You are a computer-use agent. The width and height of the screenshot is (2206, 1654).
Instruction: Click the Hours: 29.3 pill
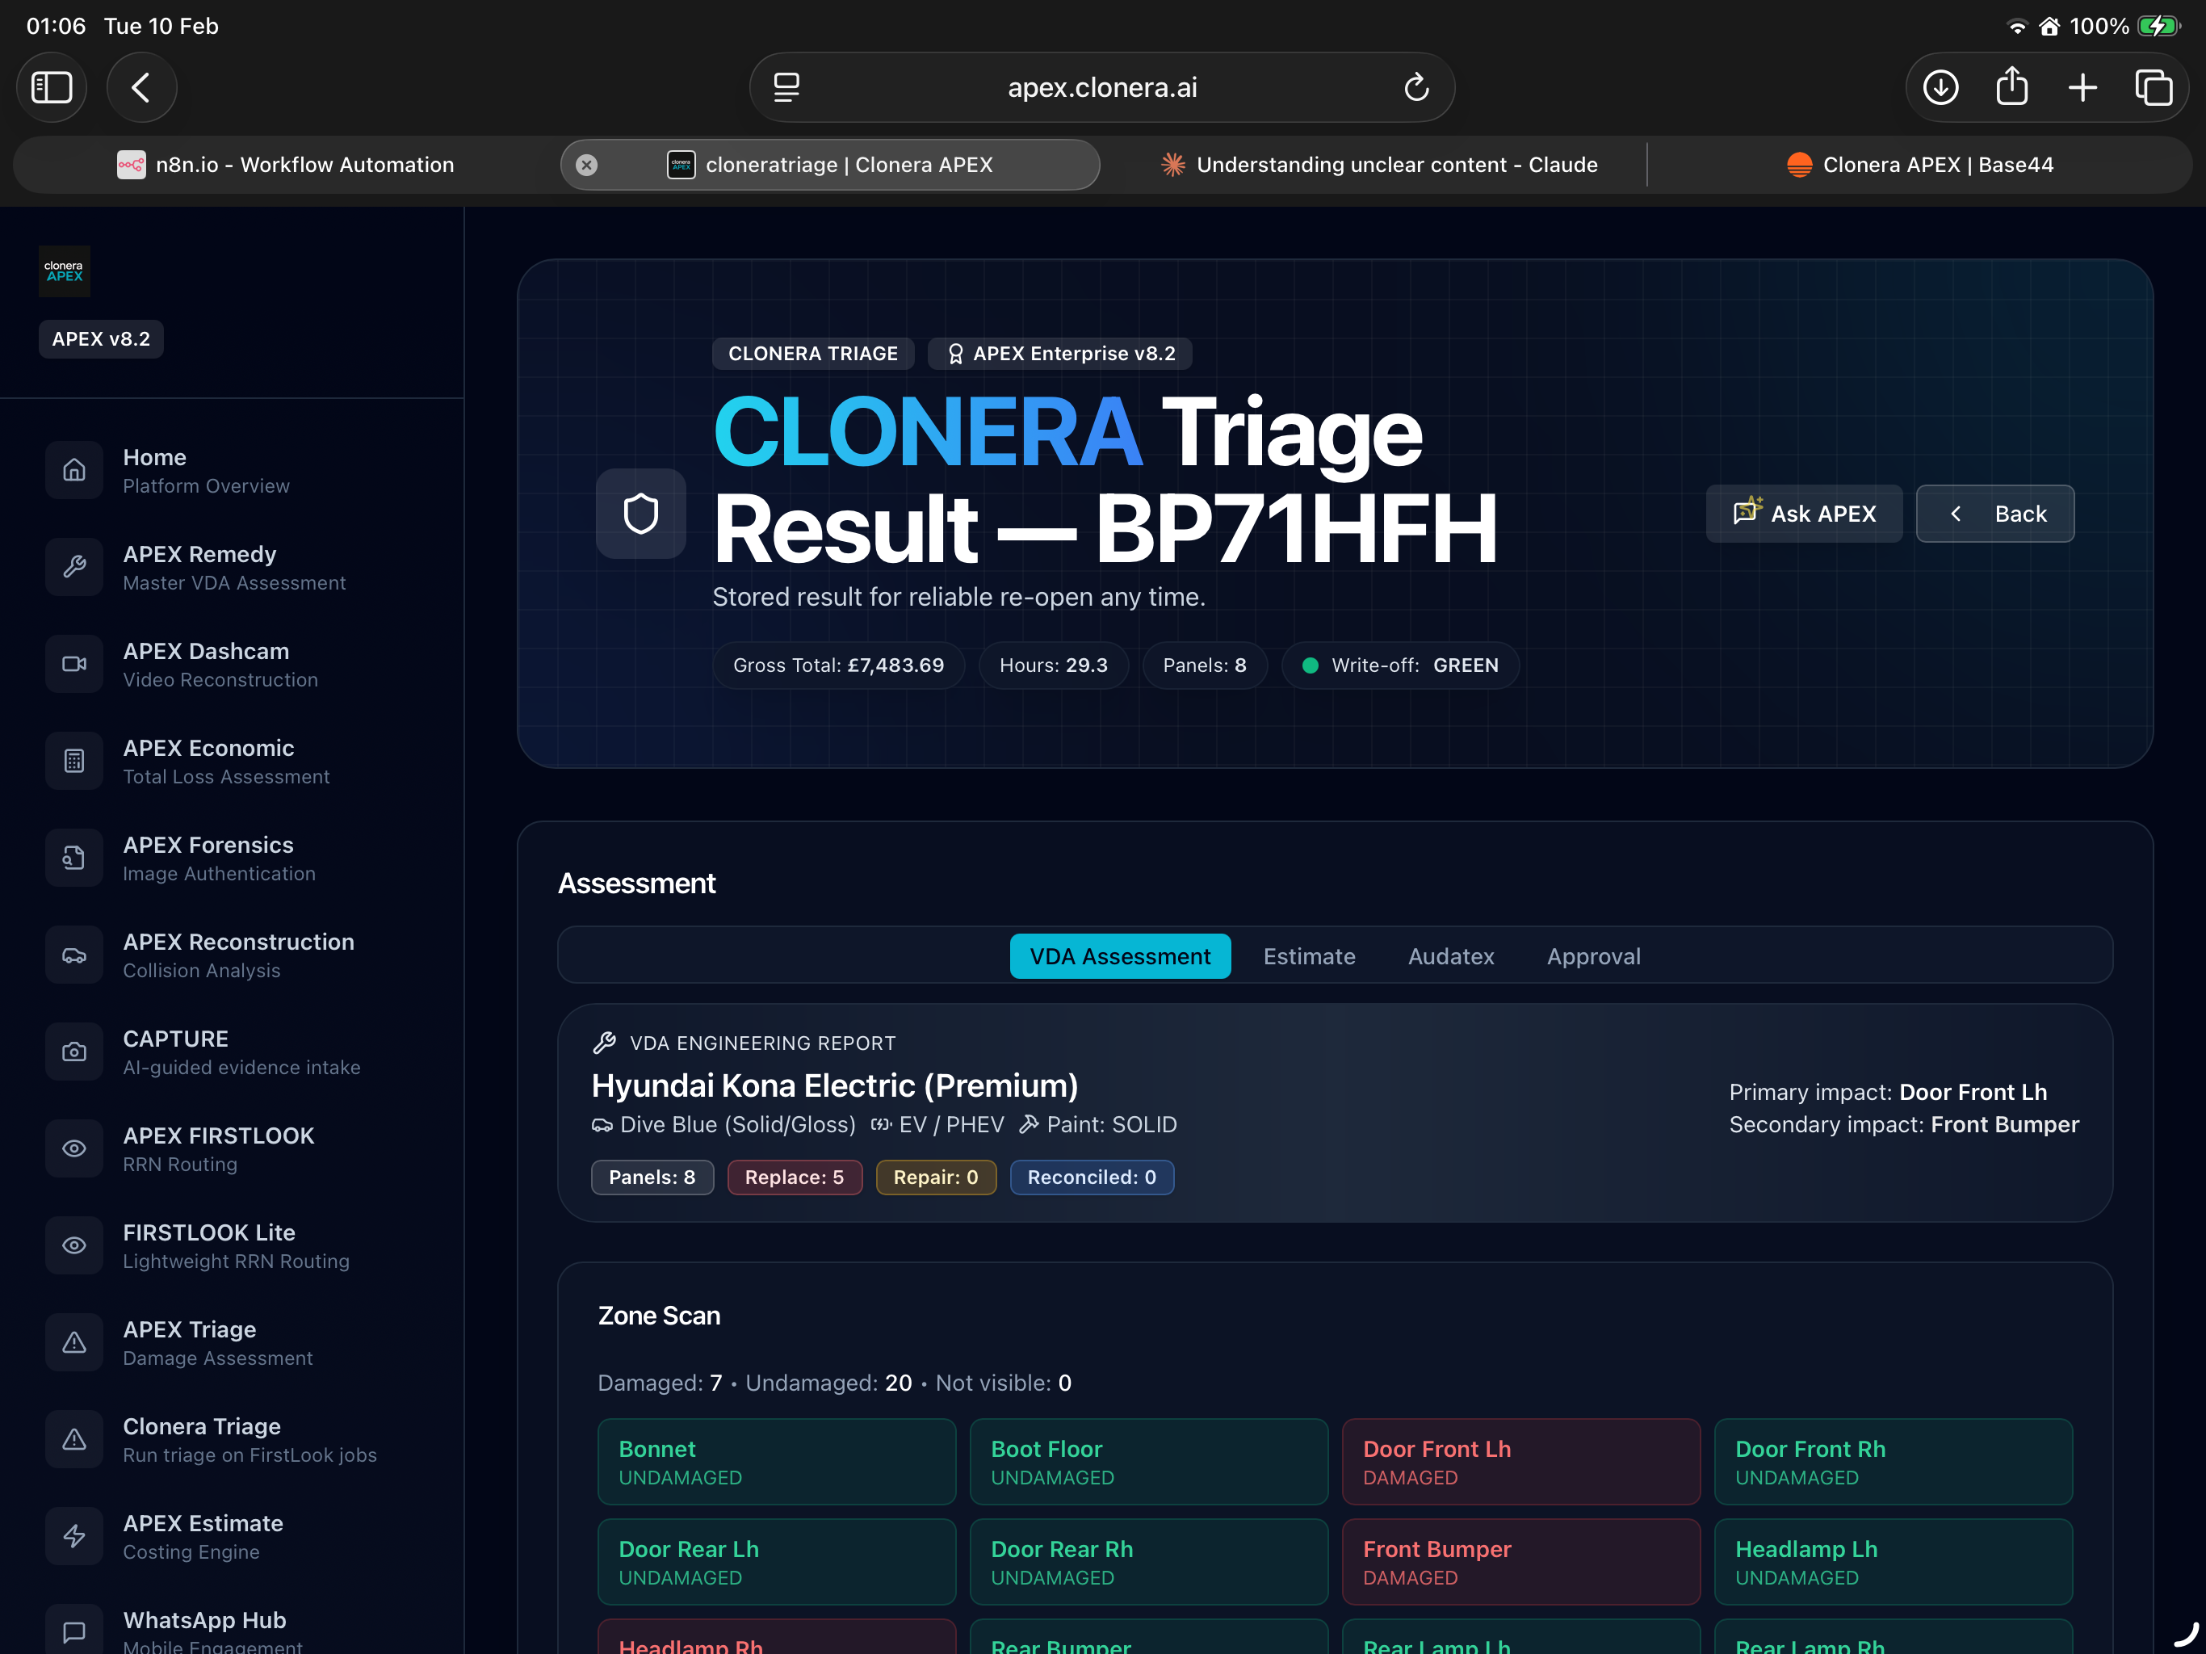(x=1053, y=665)
